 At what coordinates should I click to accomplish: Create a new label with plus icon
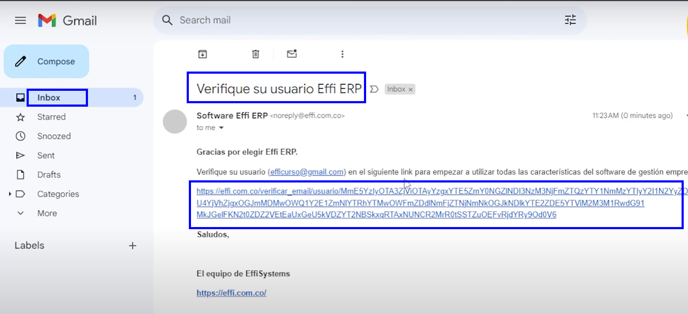pos(133,245)
